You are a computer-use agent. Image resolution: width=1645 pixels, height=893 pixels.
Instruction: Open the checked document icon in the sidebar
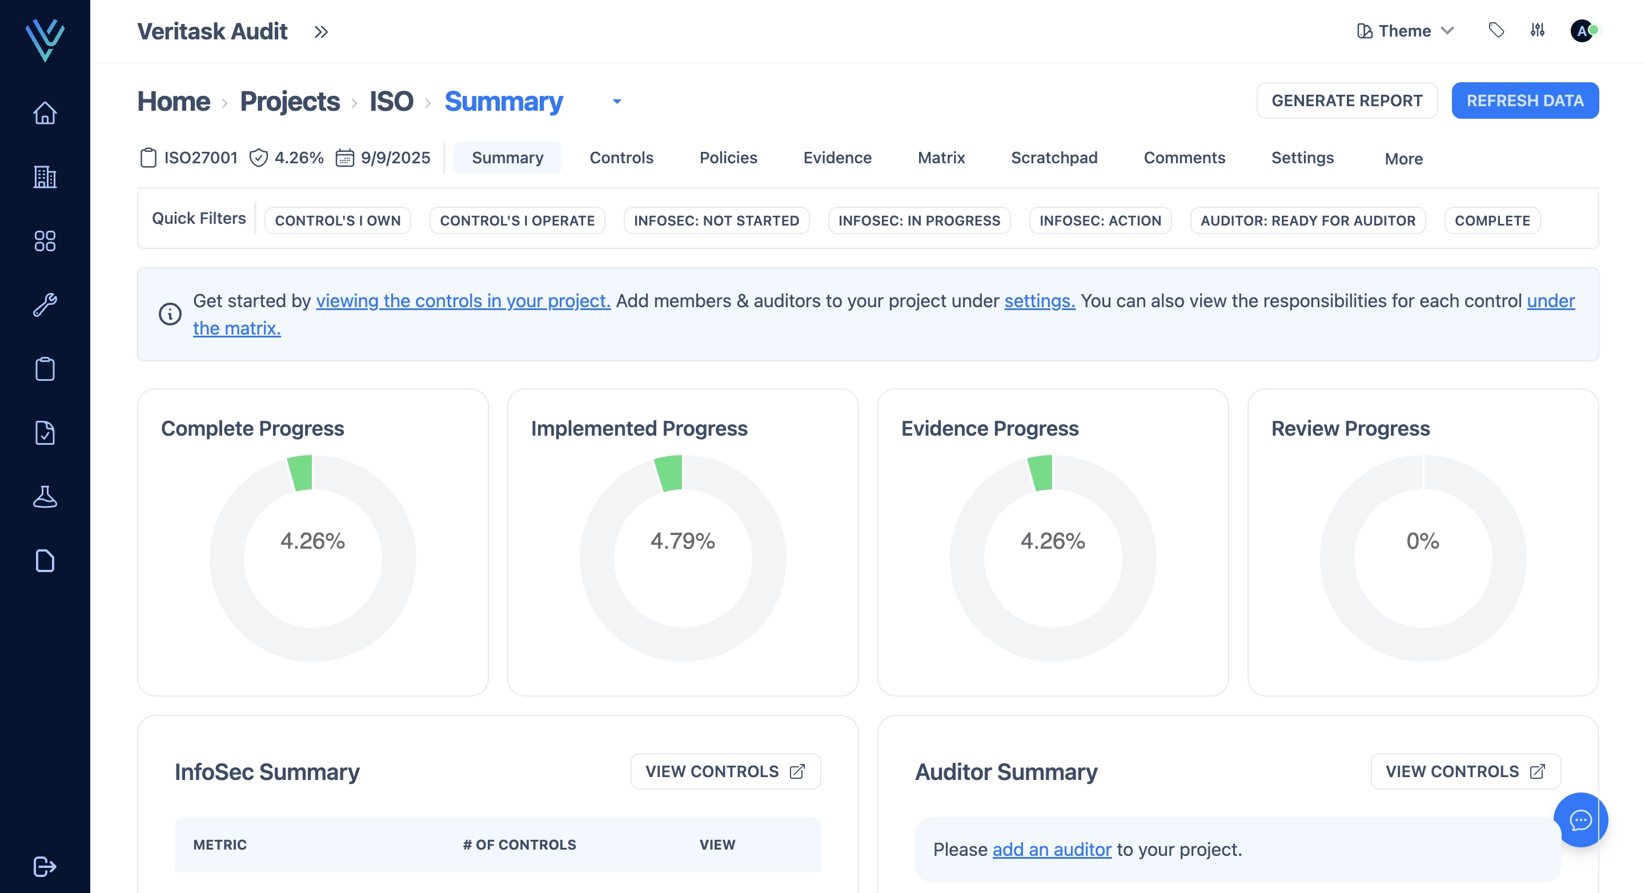(45, 432)
